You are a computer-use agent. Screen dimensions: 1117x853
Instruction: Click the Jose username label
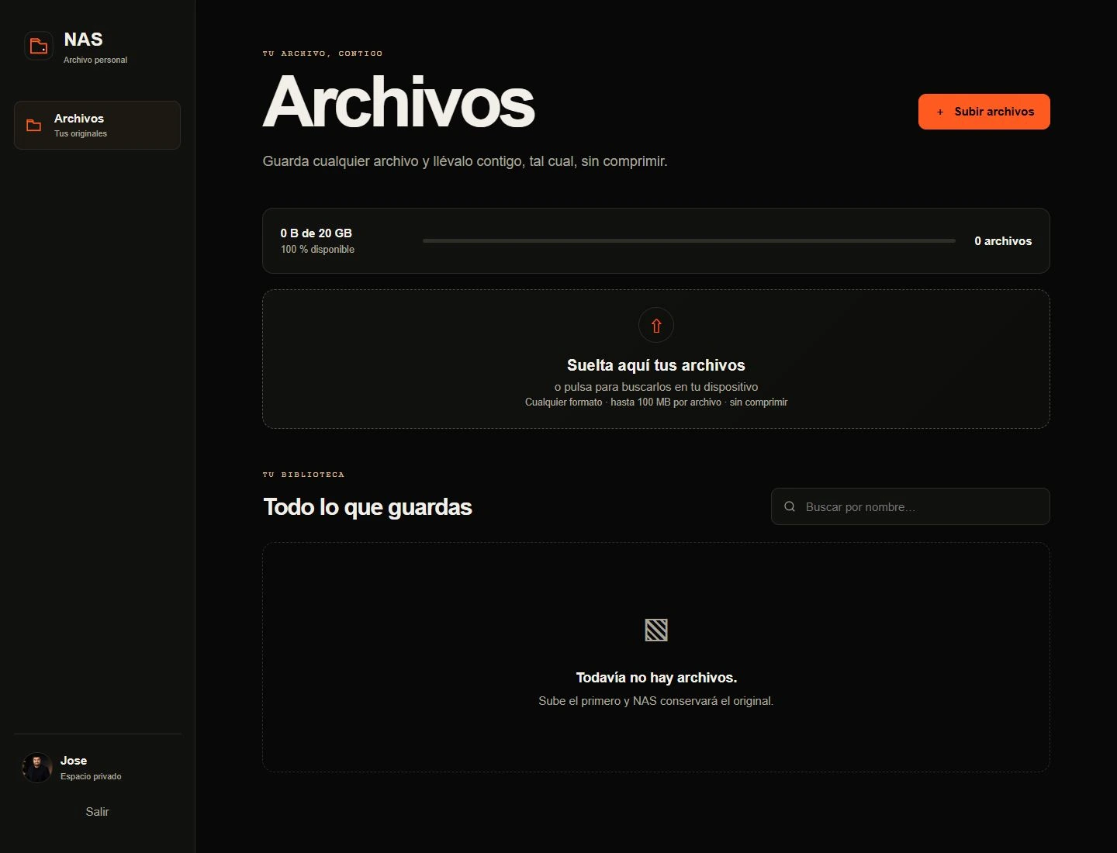coord(74,761)
